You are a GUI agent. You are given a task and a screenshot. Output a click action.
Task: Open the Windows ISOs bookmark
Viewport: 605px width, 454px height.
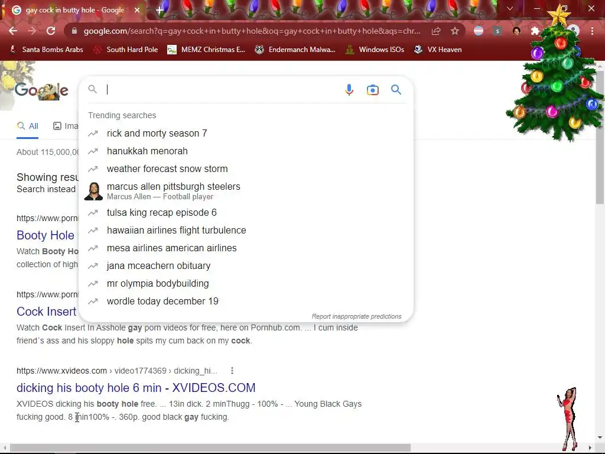coord(374,50)
